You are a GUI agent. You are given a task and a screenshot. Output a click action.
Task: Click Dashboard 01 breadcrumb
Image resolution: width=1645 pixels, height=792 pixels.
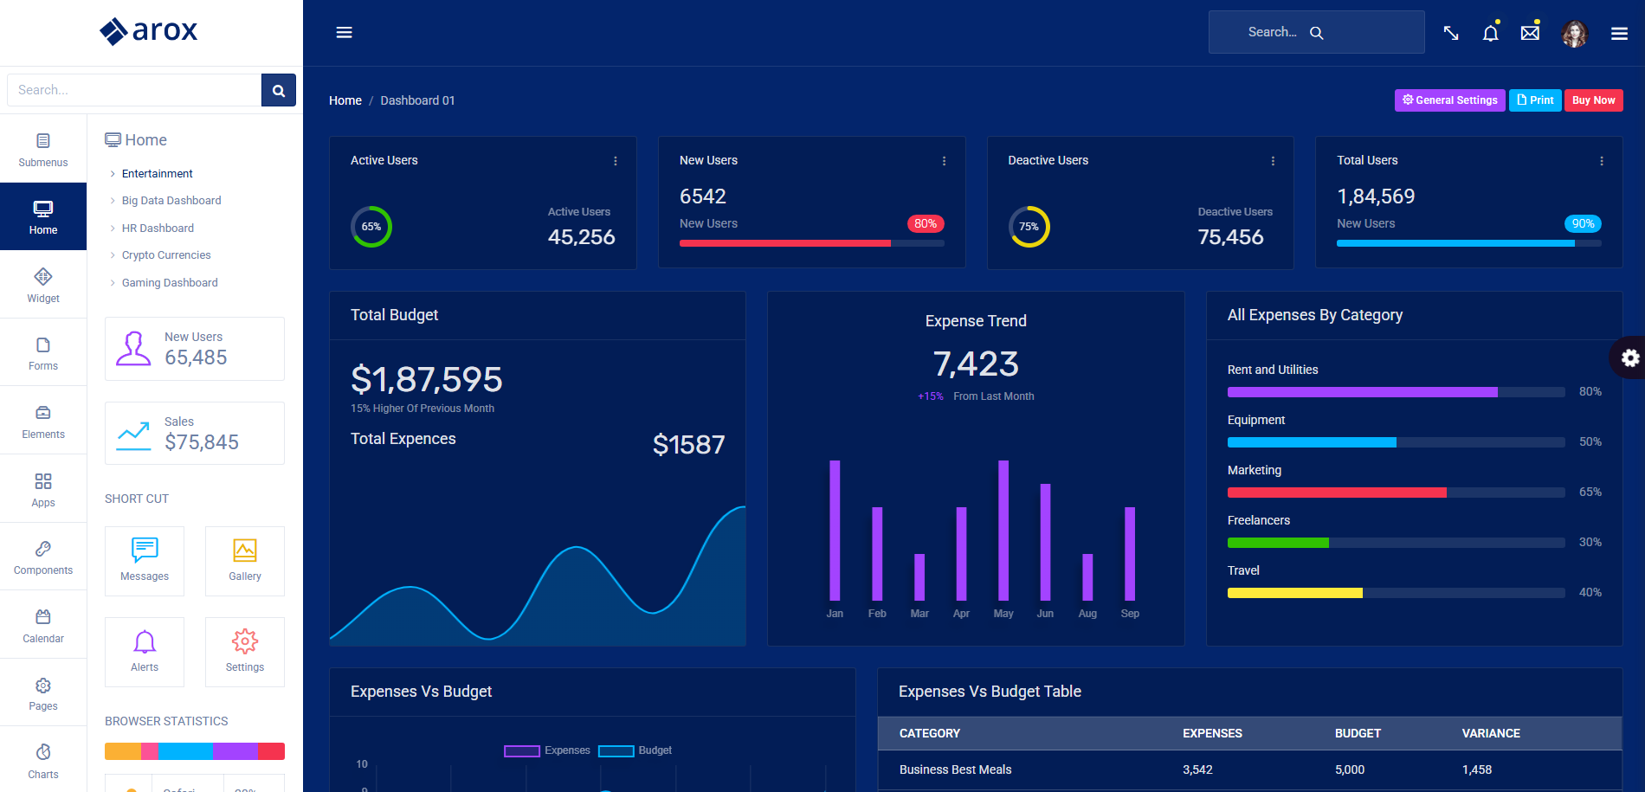pos(417,100)
